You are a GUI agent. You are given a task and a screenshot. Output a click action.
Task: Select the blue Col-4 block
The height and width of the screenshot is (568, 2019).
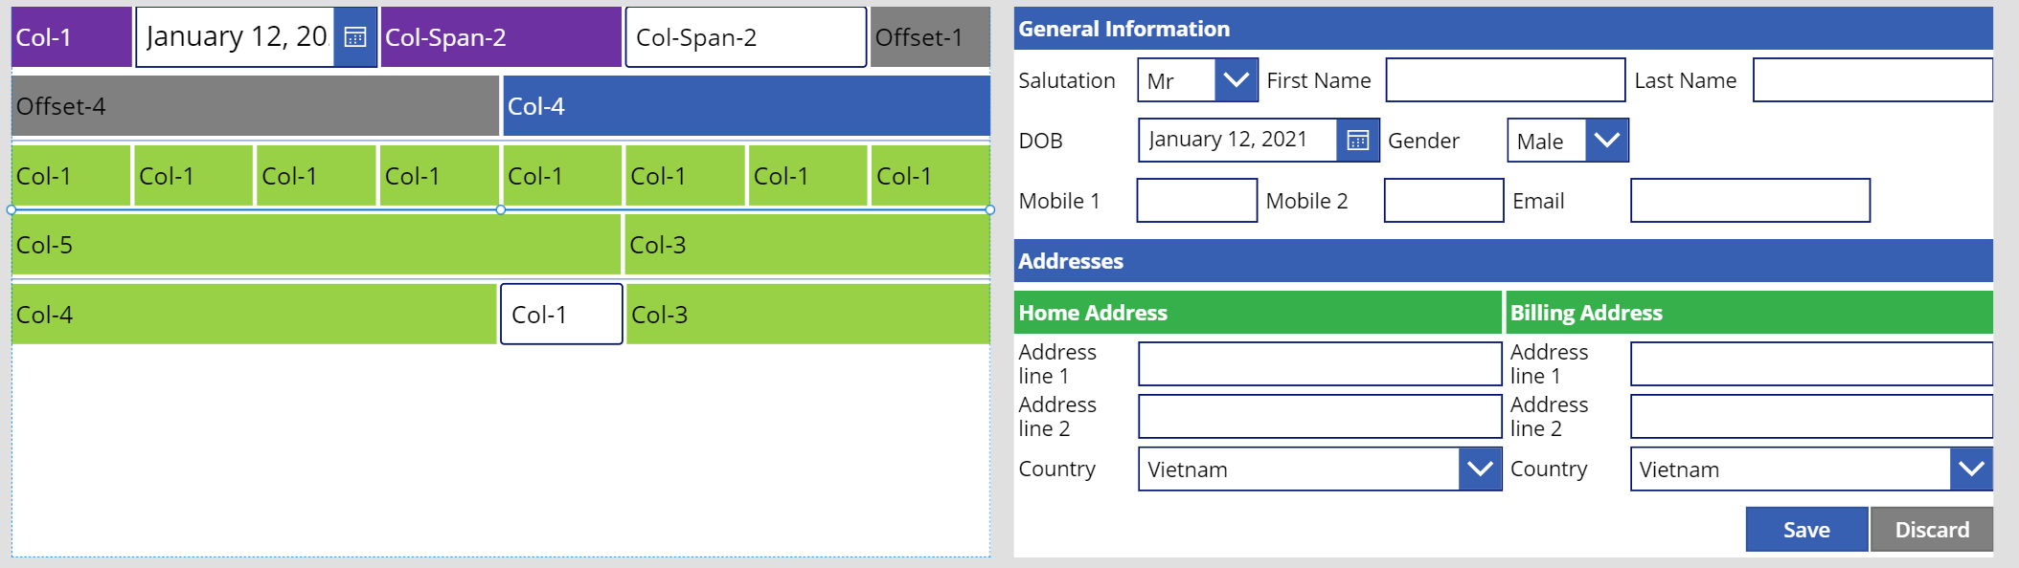pyautogui.click(x=746, y=106)
